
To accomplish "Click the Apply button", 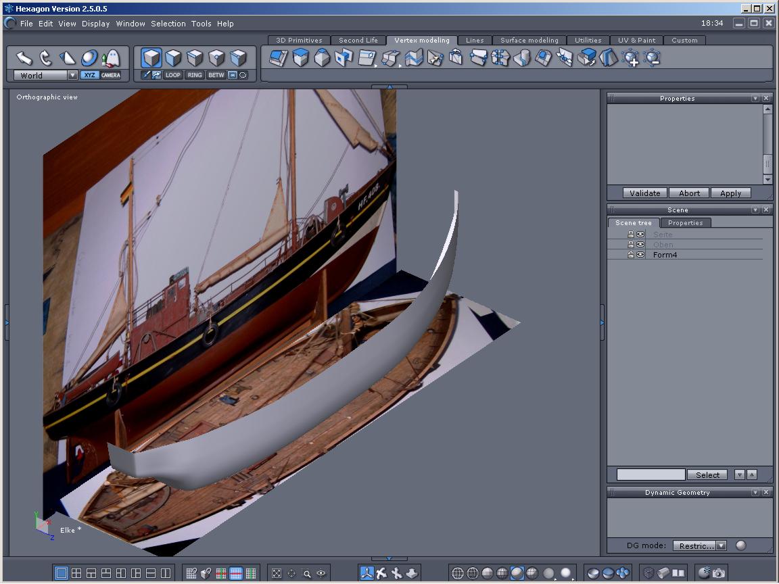I will point(730,193).
